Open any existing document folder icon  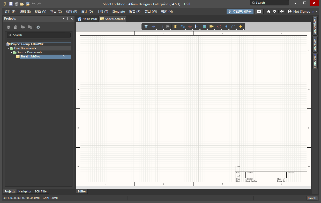point(22,4)
